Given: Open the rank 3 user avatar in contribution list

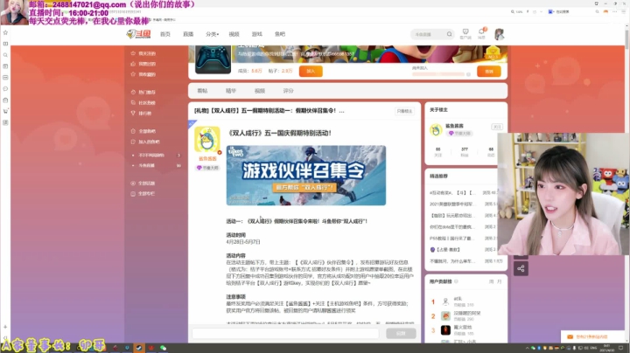Looking at the screenshot, I should (445, 330).
